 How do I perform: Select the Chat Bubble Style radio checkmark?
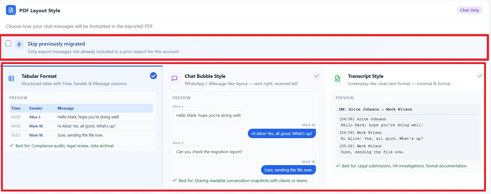click(x=317, y=76)
